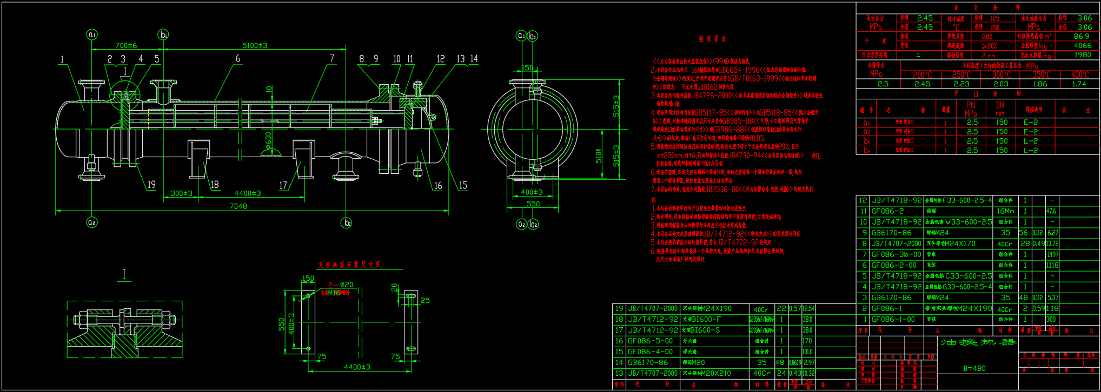Select part callout number 6
This screenshot has height=392, width=1101.
coord(237,58)
